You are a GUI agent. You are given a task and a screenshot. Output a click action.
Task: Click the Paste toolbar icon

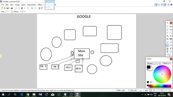[x=22, y=8]
